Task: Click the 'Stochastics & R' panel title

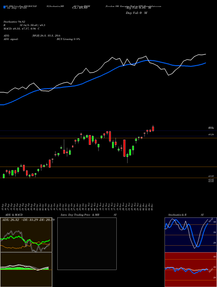Action: pyautogui.click(x=178, y=215)
